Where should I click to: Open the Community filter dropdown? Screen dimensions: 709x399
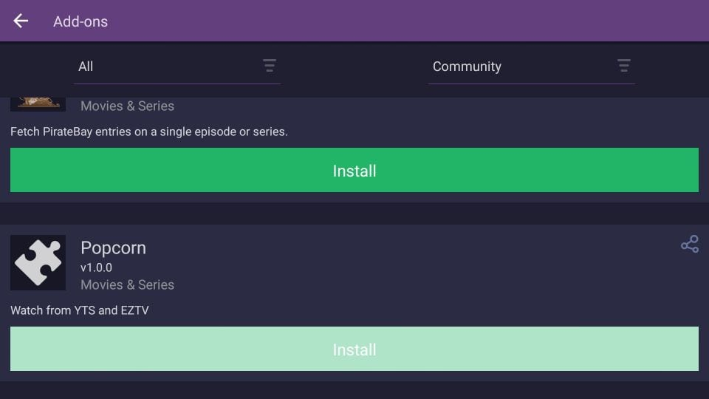pyautogui.click(x=531, y=66)
